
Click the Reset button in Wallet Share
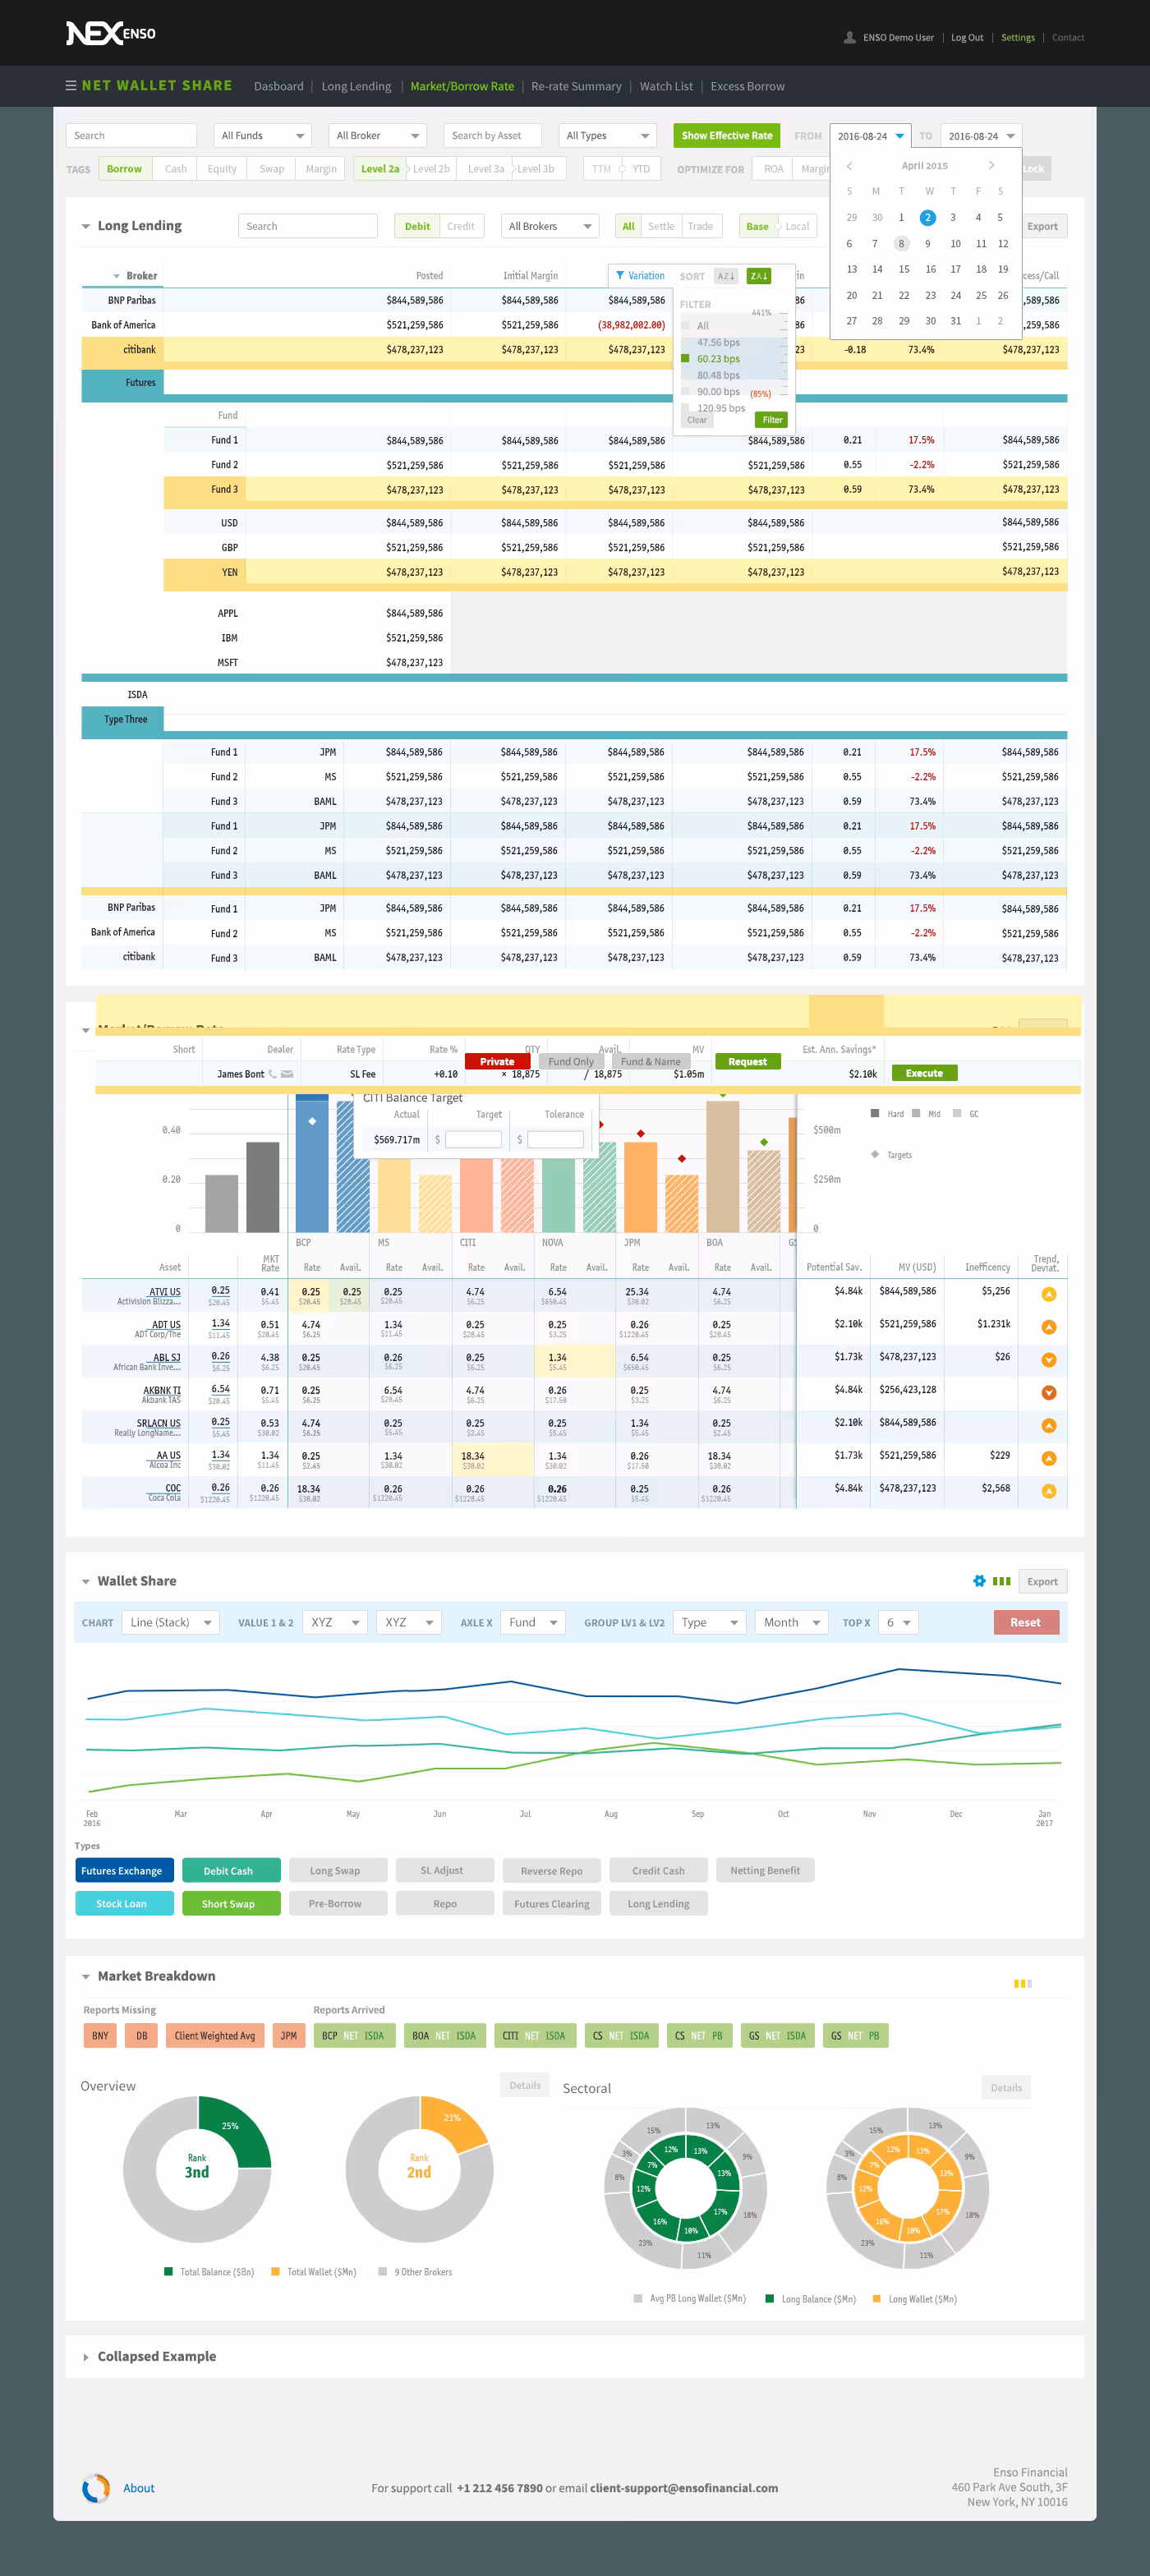point(1025,1622)
